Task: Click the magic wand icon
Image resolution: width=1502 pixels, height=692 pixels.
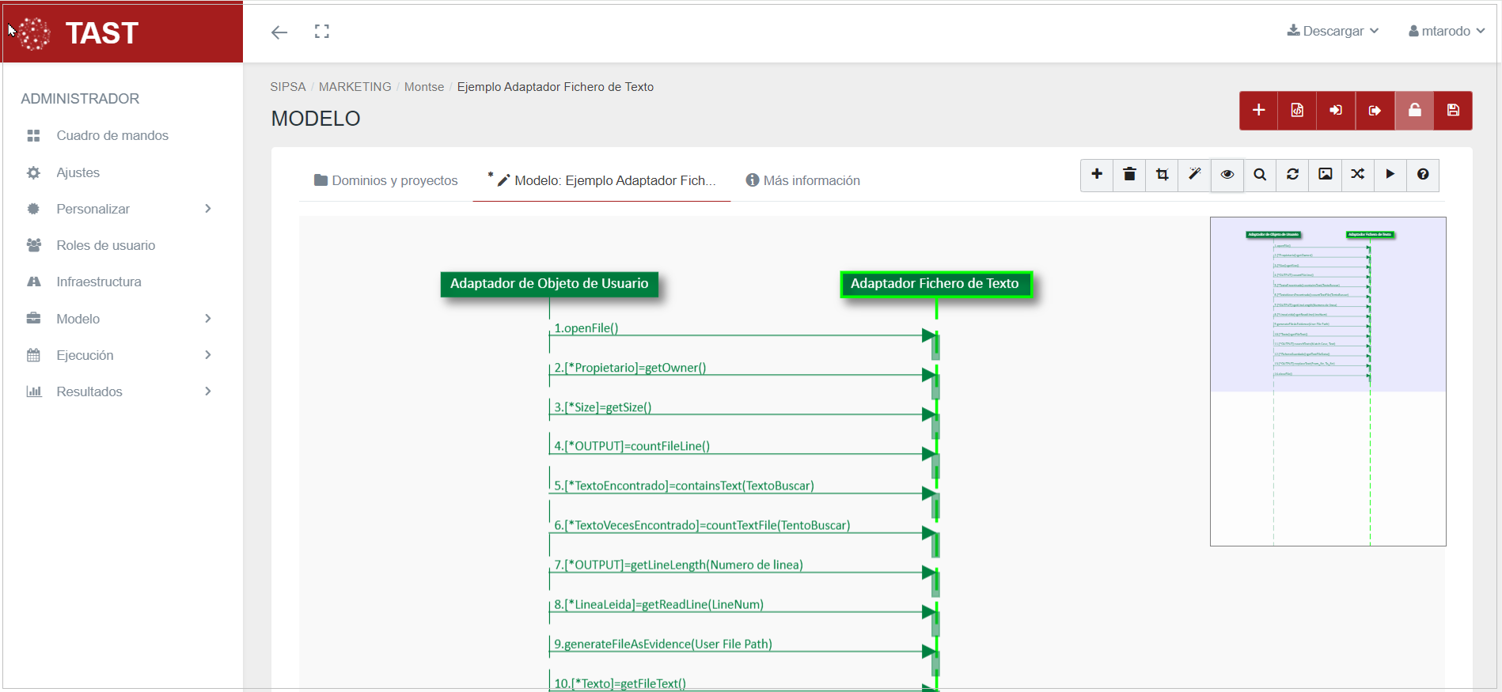Action: 1195,175
